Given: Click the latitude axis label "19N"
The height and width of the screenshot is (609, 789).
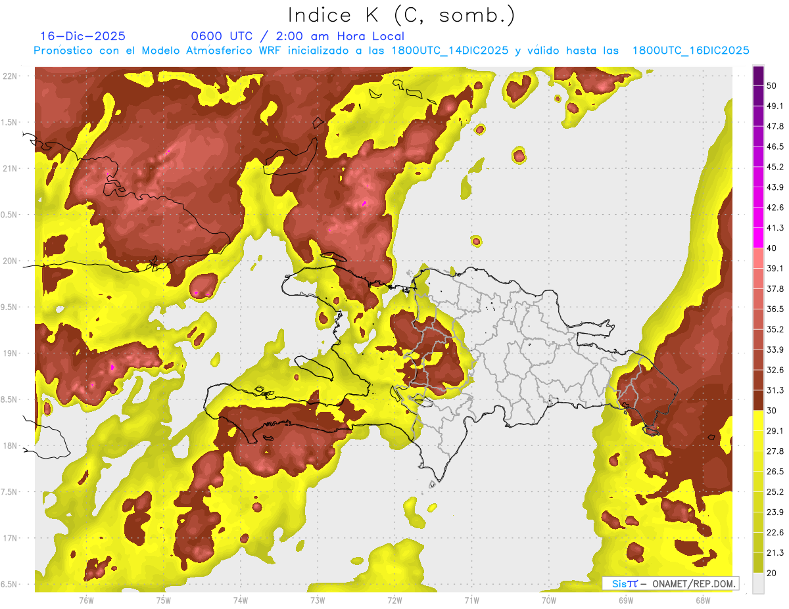Looking at the screenshot, I should [10, 353].
